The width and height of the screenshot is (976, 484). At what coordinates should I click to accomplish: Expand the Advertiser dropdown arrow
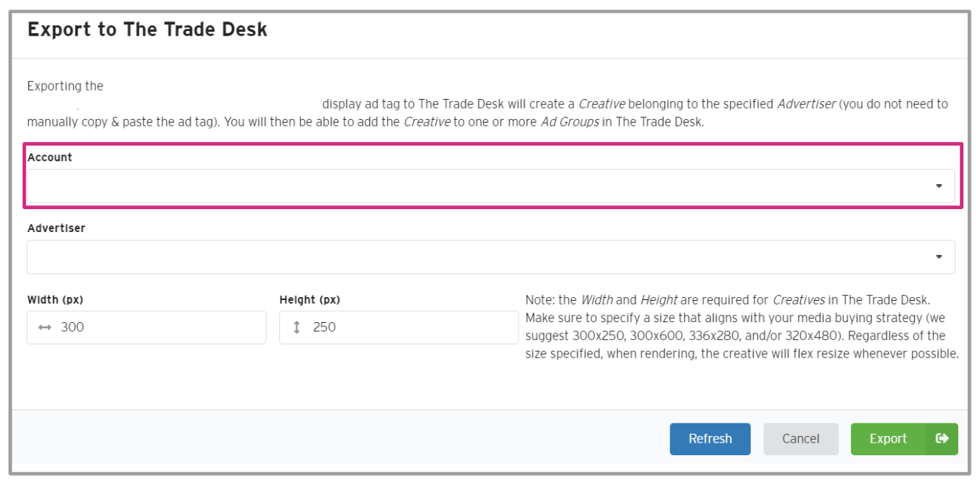(938, 257)
